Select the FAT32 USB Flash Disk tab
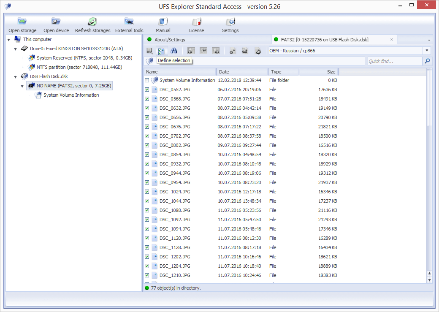The image size is (439, 312). coord(324,40)
